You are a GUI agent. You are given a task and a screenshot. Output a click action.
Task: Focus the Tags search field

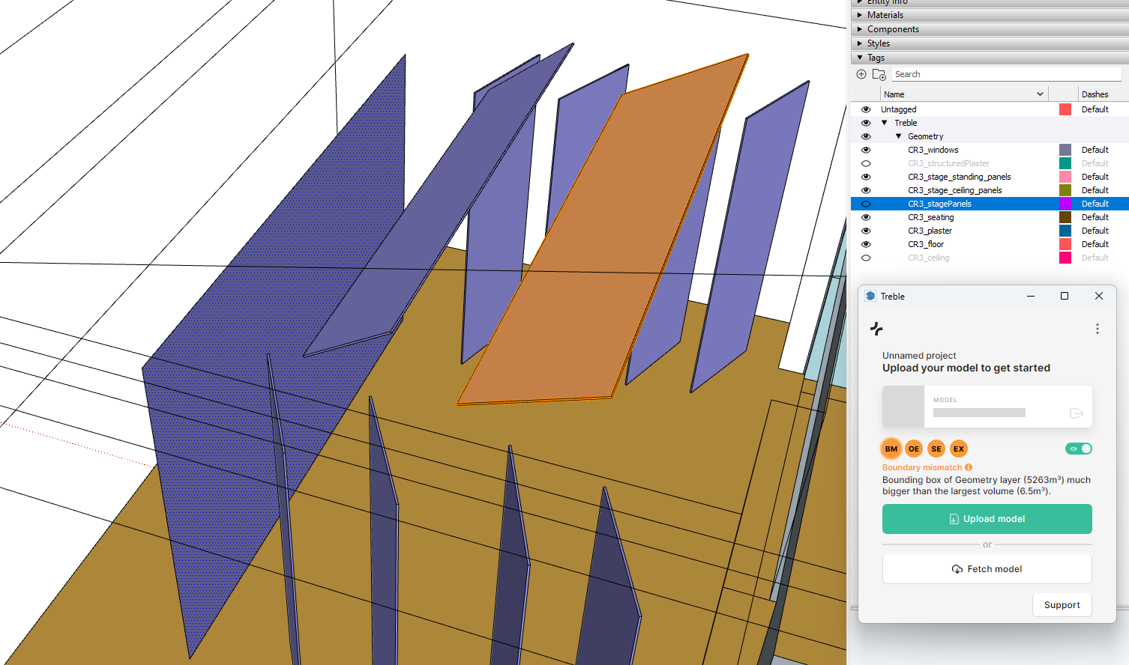(x=1006, y=74)
